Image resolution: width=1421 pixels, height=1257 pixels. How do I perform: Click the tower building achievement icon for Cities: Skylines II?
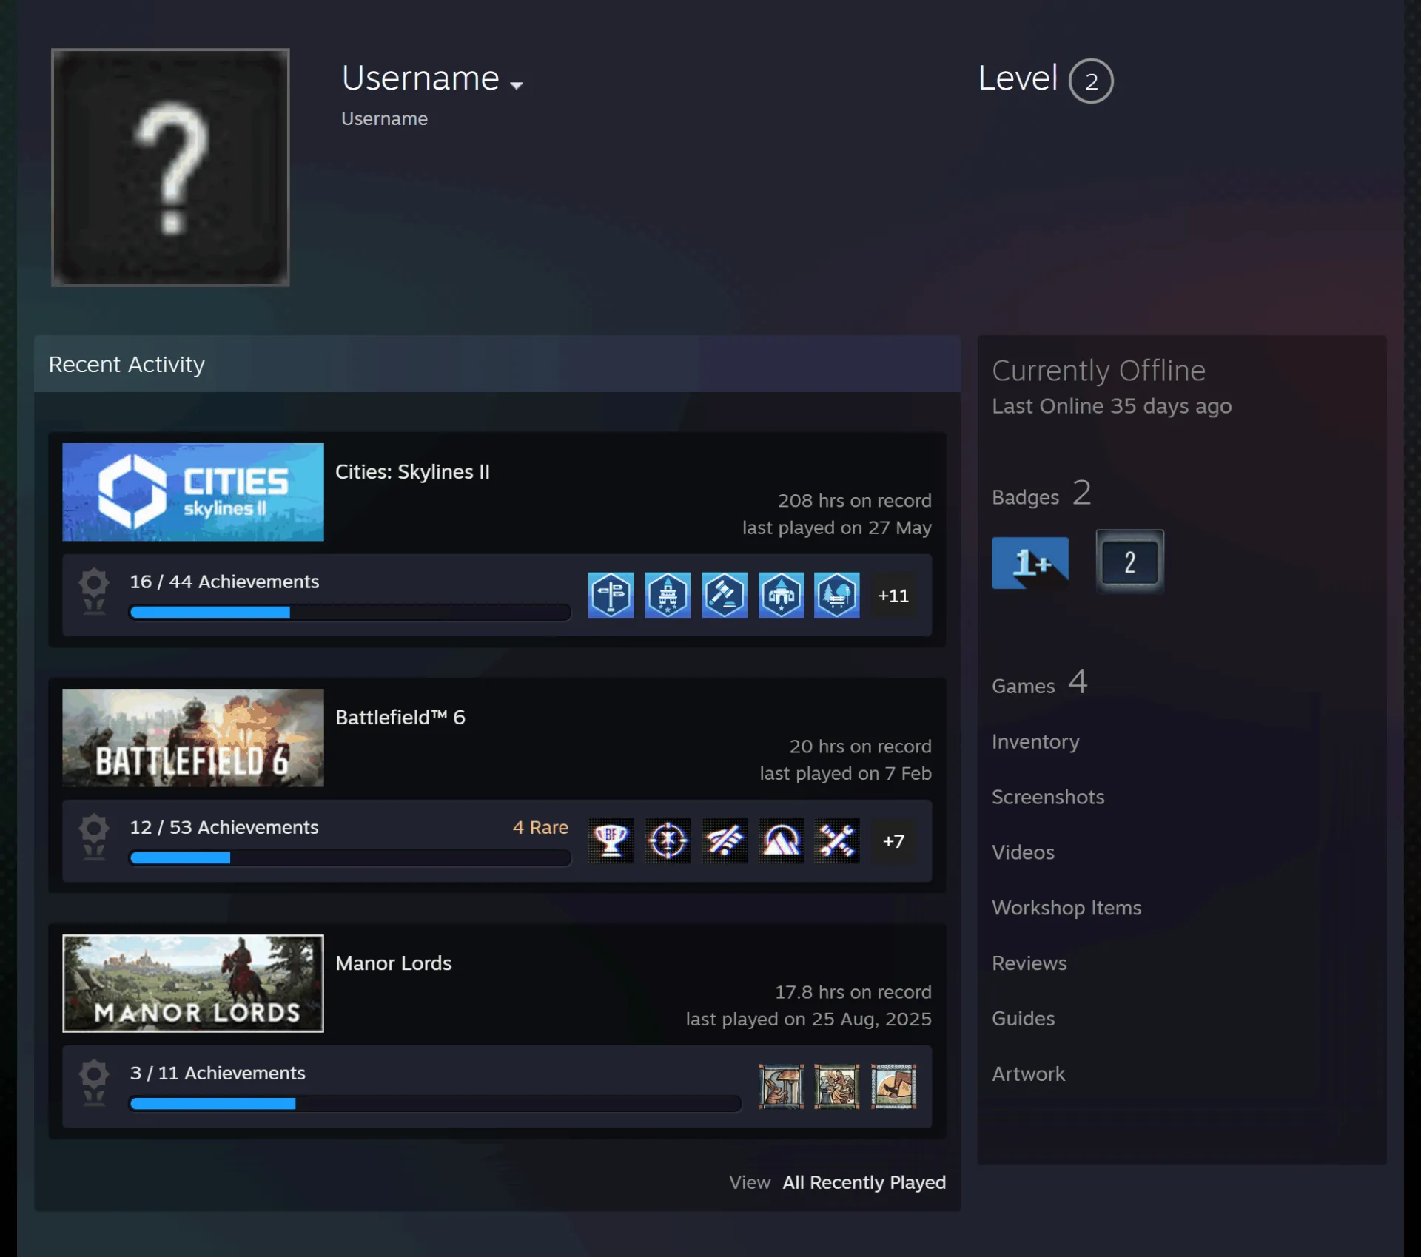click(x=668, y=595)
